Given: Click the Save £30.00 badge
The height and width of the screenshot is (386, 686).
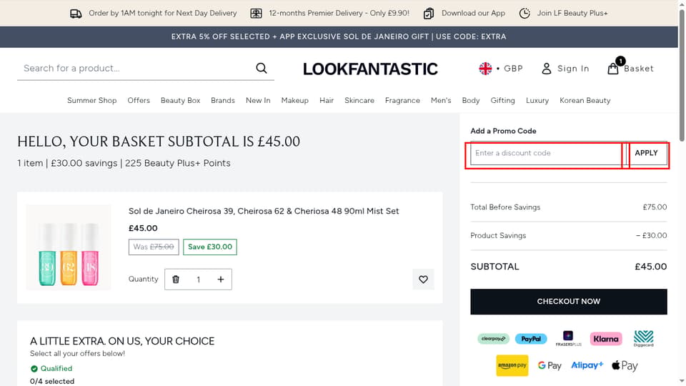Looking at the screenshot, I should tap(210, 247).
